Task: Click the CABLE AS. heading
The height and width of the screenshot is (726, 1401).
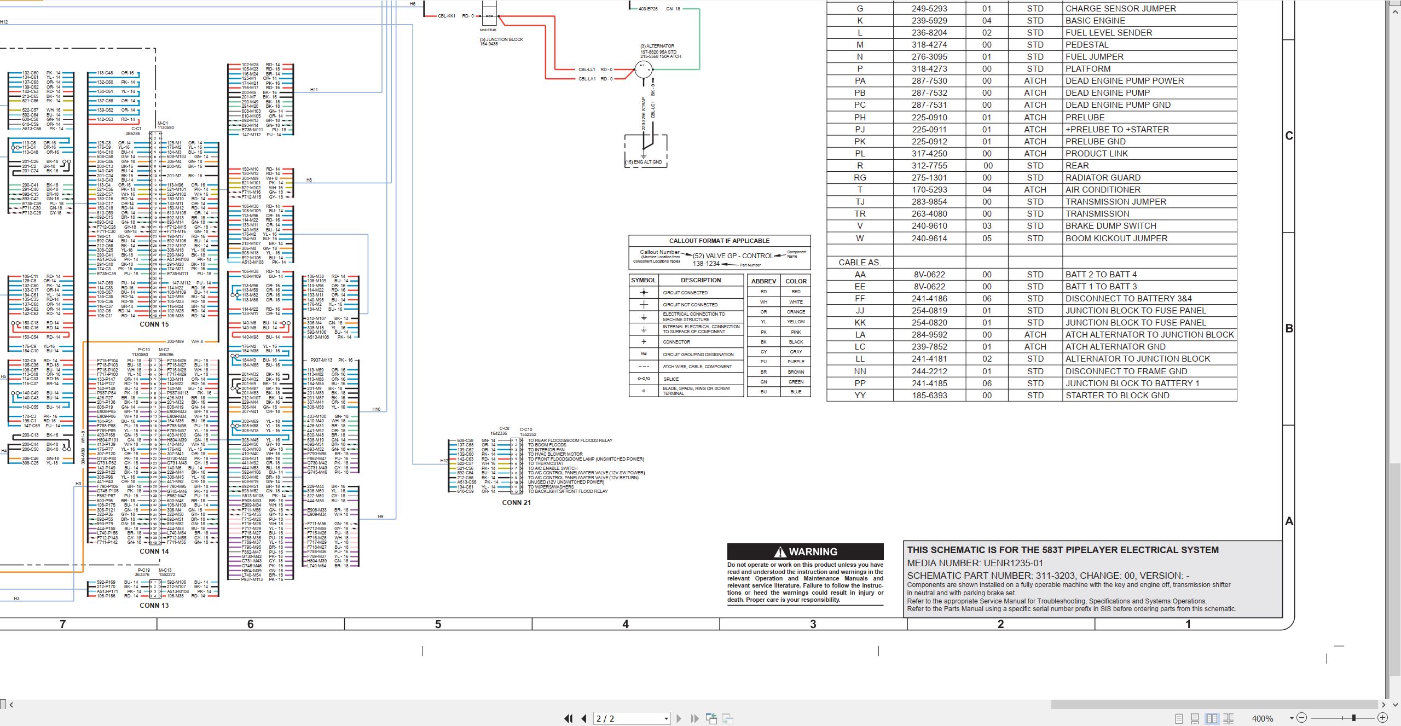Action: 860,263
